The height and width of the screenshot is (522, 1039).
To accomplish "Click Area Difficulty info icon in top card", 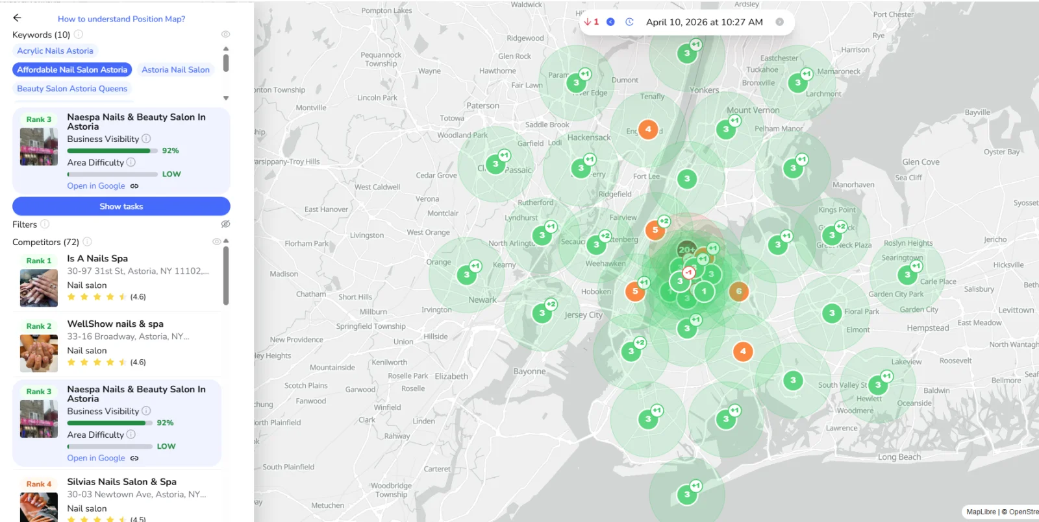I will point(131,163).
